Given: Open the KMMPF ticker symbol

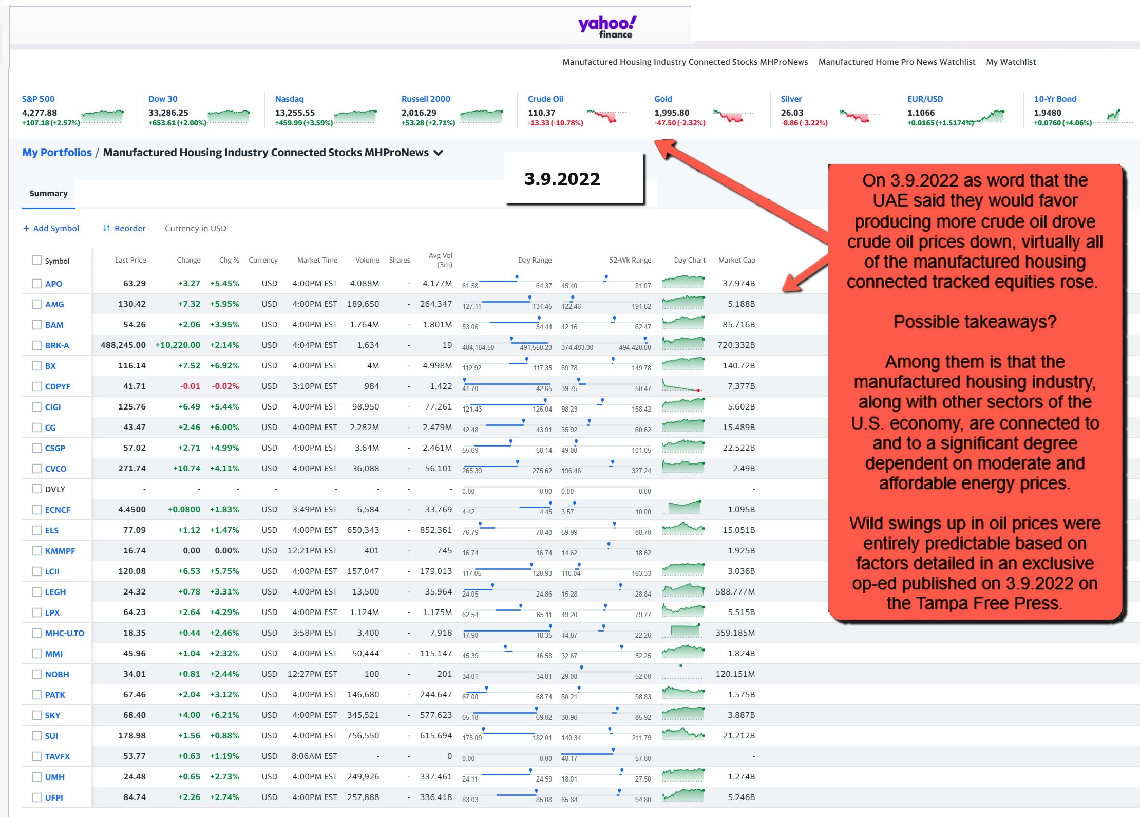Looking at the screenshot, I should (60, 551).
